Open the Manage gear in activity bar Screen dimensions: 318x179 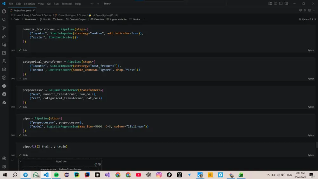(4, 167)
